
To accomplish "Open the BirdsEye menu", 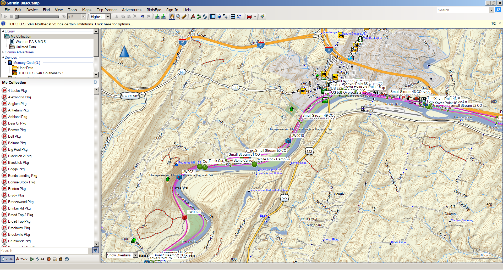I will pos(154,10).
